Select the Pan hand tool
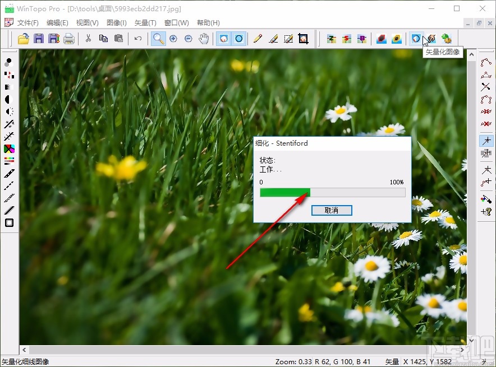496x367 pixels. (204, 39)
